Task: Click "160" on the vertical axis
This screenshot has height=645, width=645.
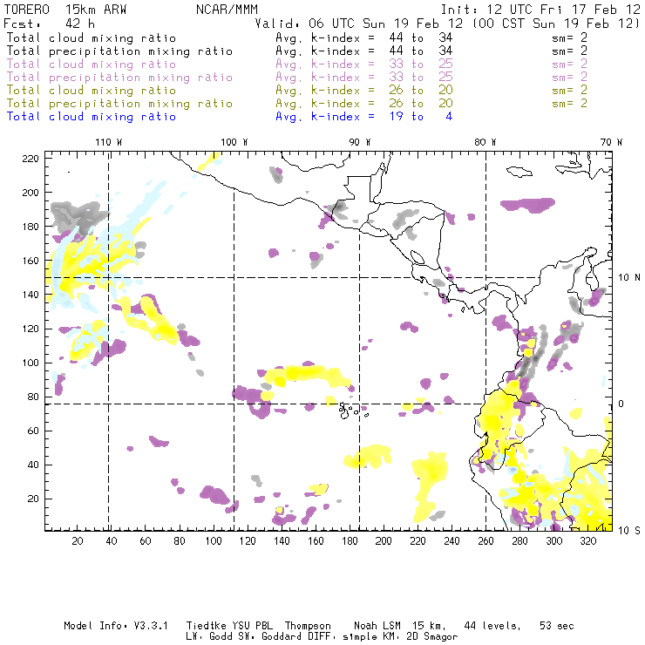Action: point(31,261)
